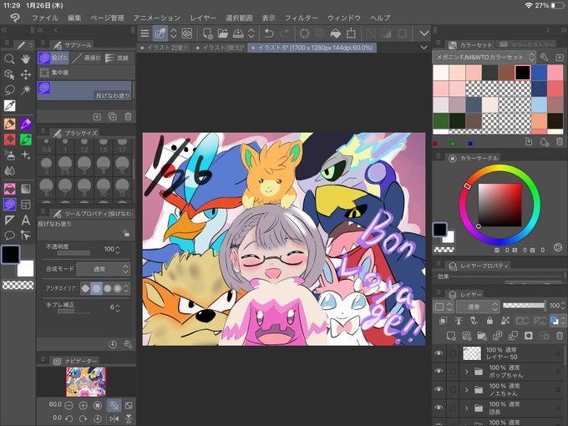Image resolution: width=568 pixels, height=426 pixels.
Task: Expand the command bar overflow chevron
Action: pos(423,33)
